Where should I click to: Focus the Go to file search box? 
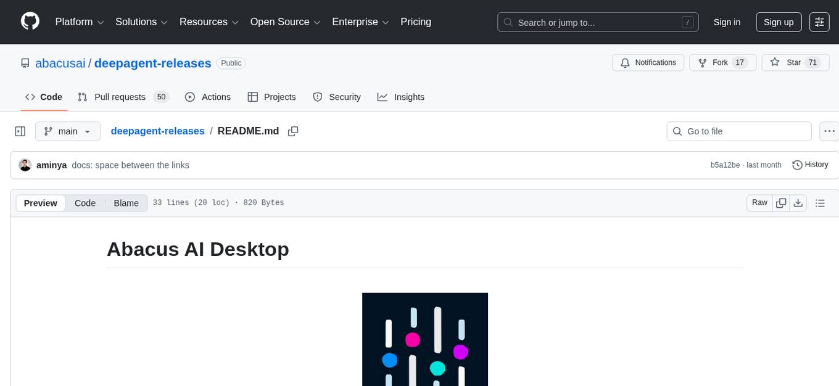pyautogui.click(x=738, y=131)
